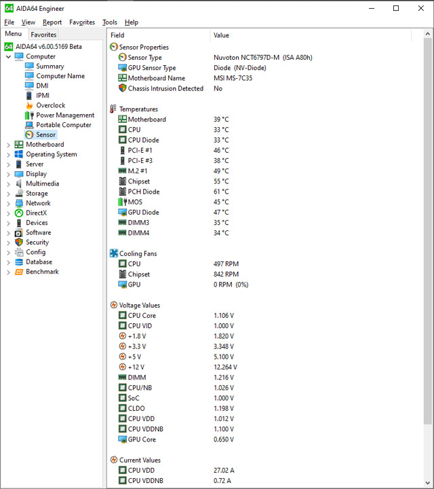
Task: Click the AIDA64 v6.00.5169 Beta root icon
Action: (x=9, y=47)
